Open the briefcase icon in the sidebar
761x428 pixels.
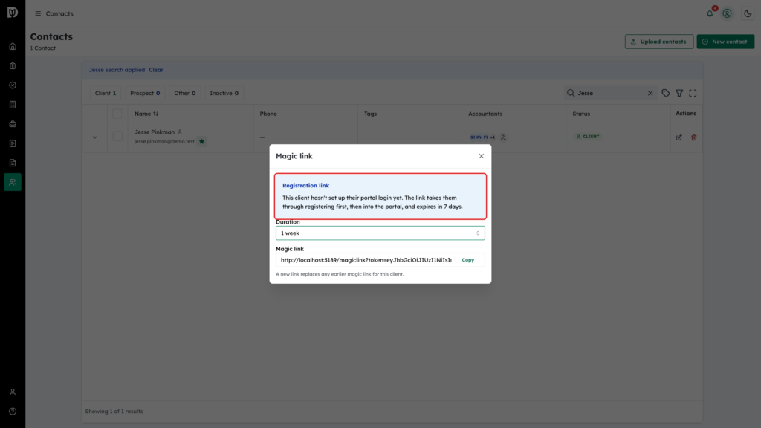coord(13,124)
